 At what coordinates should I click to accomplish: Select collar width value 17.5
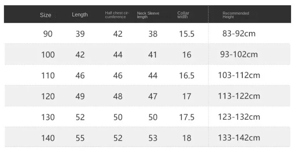[187, 117]
